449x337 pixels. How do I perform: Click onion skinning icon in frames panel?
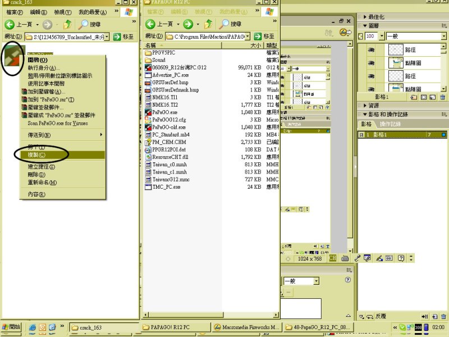tap(362, 317)
